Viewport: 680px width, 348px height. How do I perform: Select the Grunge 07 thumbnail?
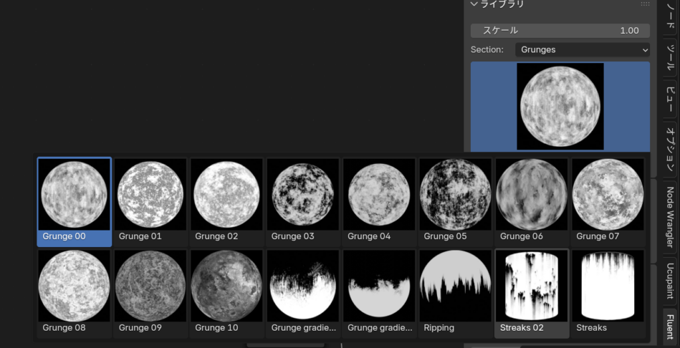point(608,195)
